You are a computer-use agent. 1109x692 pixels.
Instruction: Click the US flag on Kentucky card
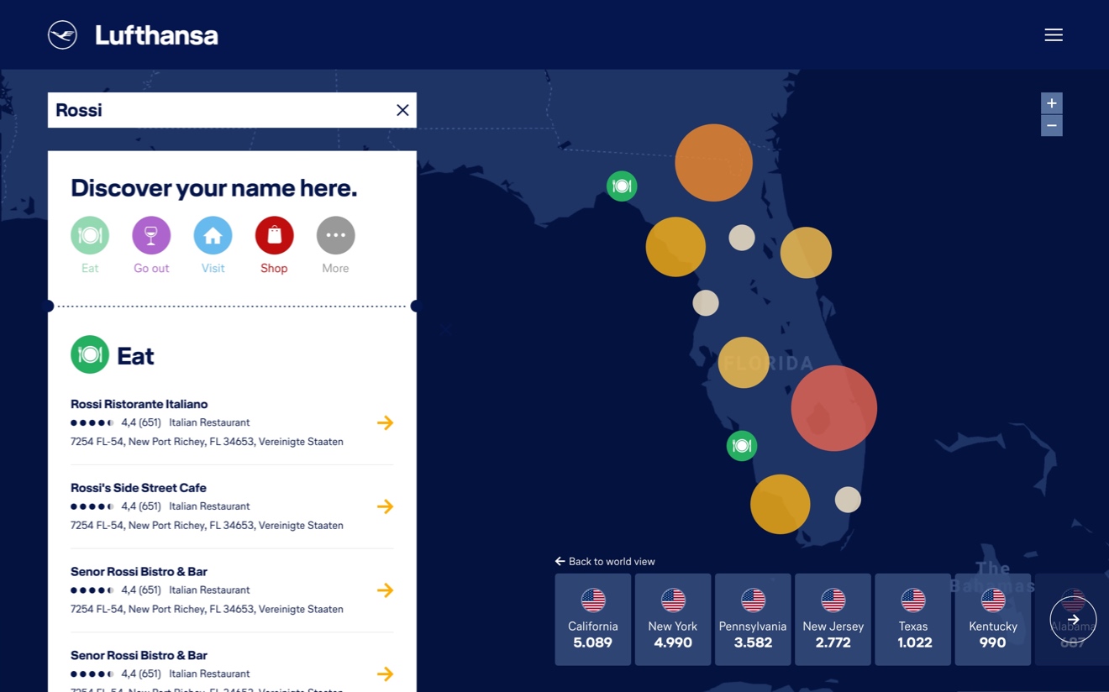(x=992, y=600)
